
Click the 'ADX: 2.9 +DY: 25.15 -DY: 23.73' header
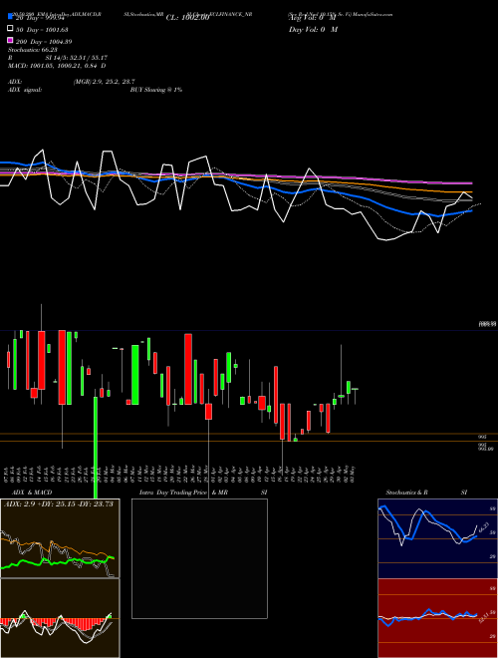click(x=59, y=503)
